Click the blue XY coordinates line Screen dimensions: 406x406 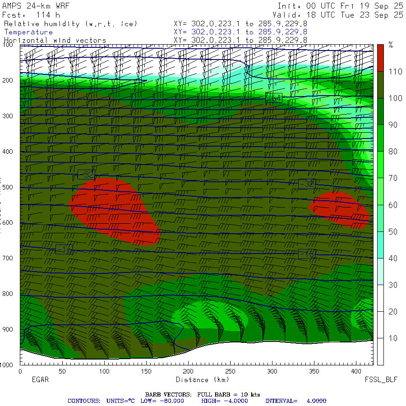[240, 32]
